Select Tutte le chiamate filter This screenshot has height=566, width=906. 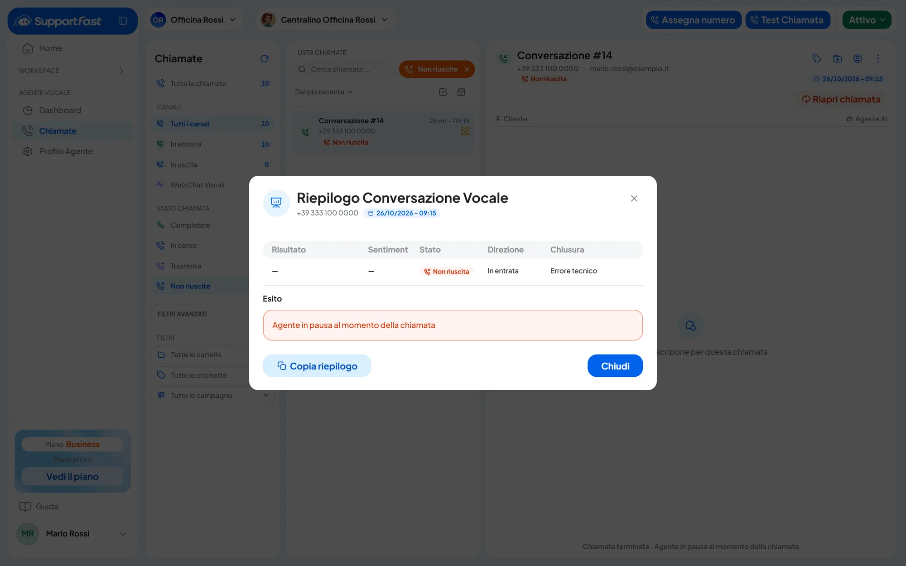point(213,83)
